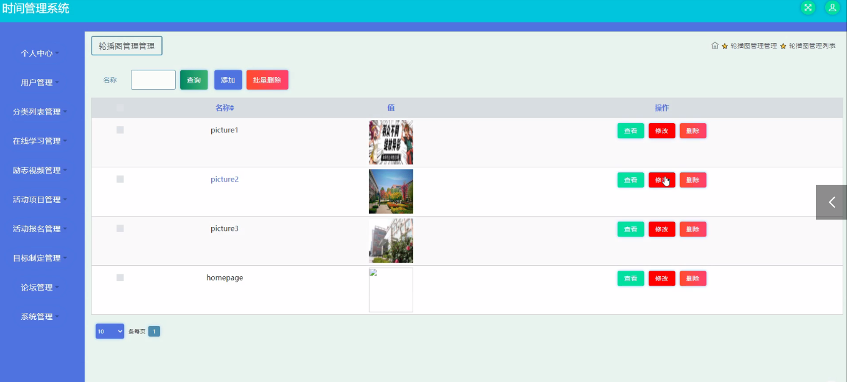This screenshot has width=847, height=382.
Task: Click the broken homepage thumbnail image
Action: (391, 289)
